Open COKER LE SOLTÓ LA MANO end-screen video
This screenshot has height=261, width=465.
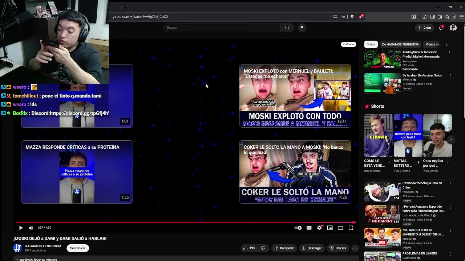(295, 172)
